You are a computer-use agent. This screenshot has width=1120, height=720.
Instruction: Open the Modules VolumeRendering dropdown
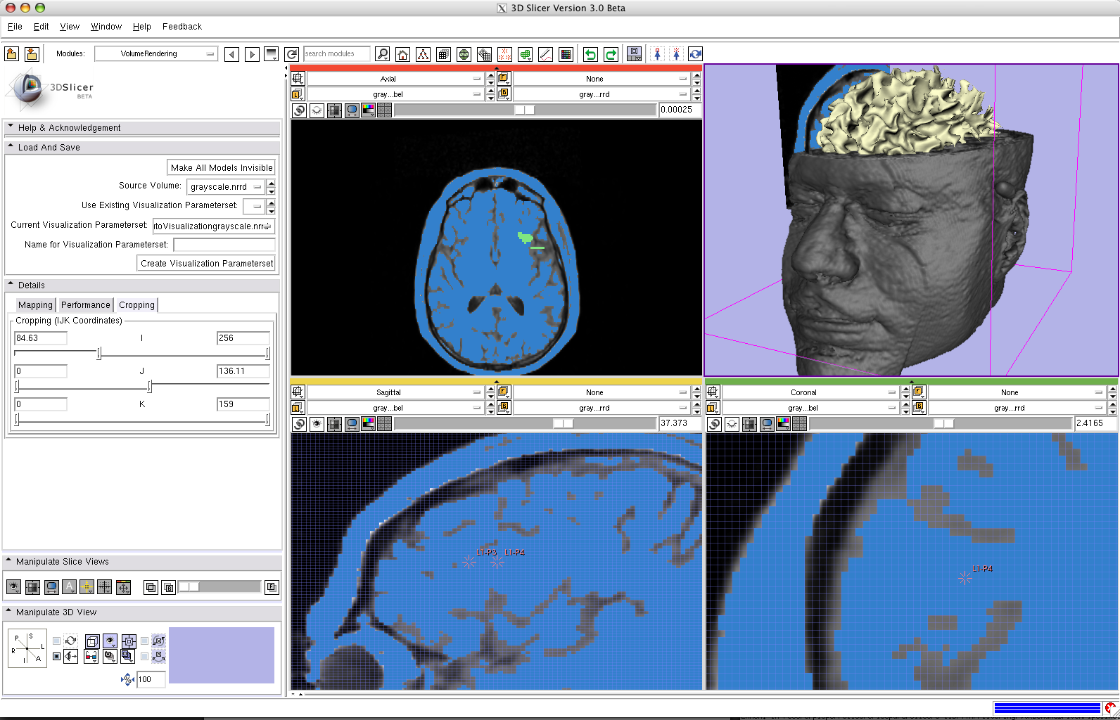click(155, 53)
